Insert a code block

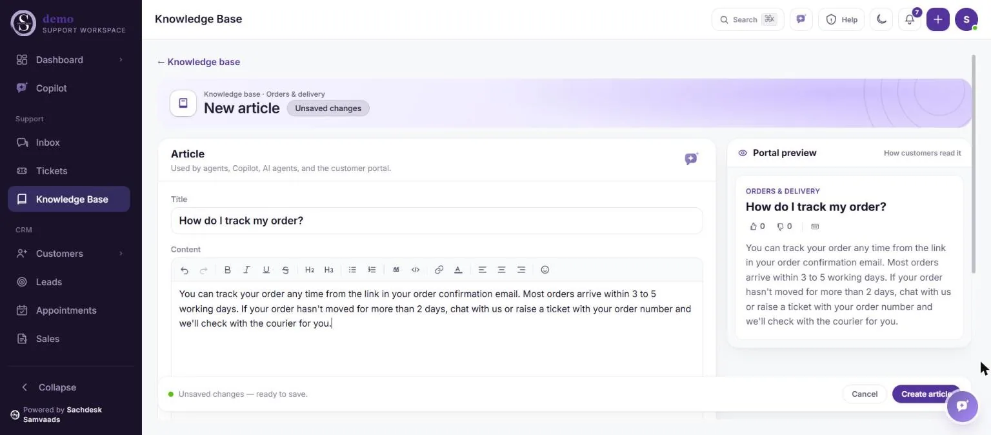pyautogui.click(x=415, y=270)
